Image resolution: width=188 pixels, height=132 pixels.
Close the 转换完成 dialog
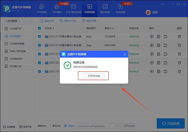coord(125,54)
